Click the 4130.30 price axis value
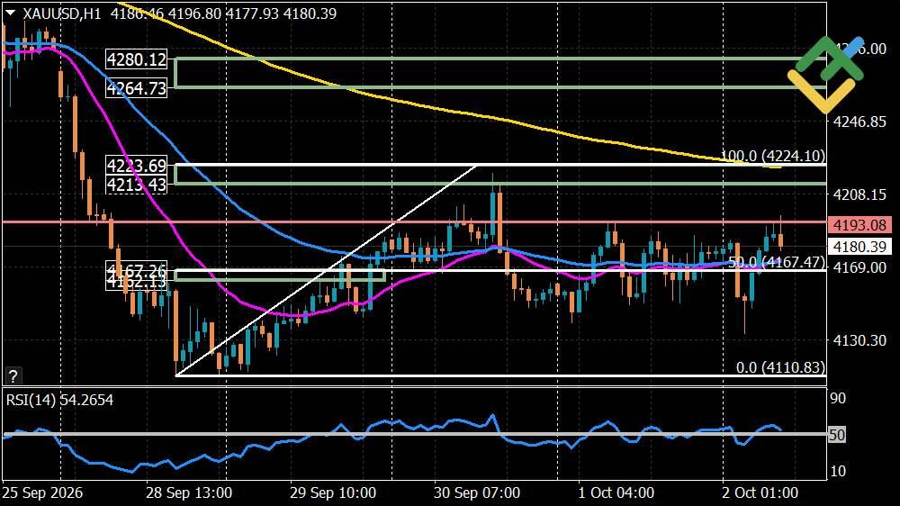Screen dimensions: 900x506 (x=859, y=340)
